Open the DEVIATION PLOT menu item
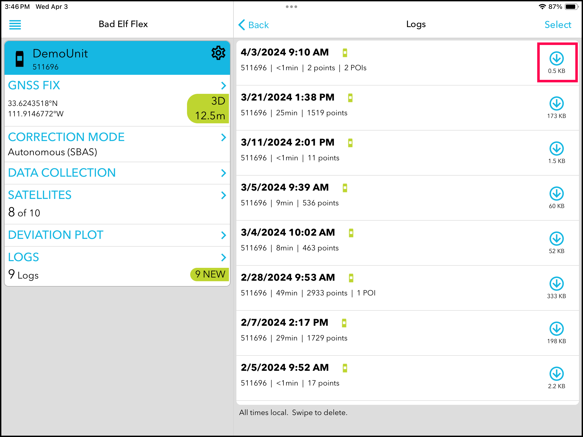 point(56,235)
